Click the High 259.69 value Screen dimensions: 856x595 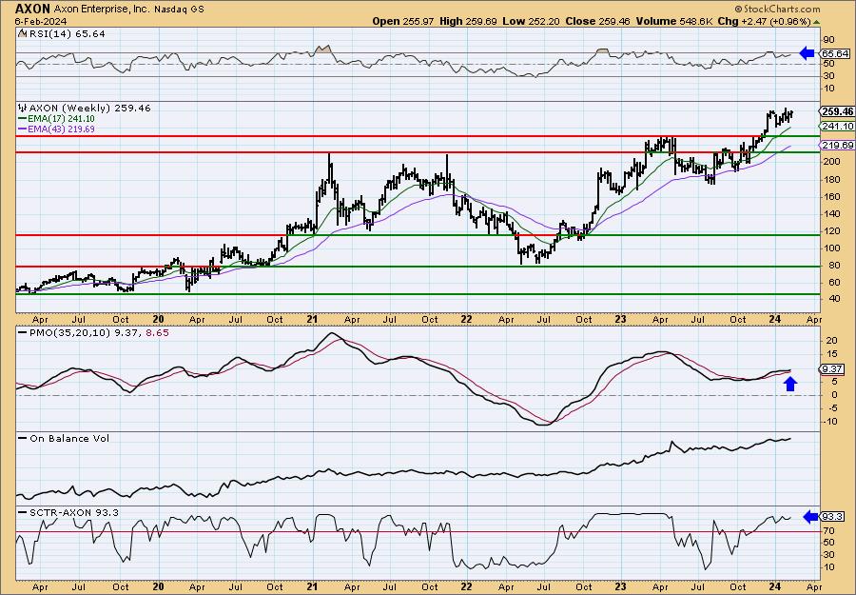tap(468, 21)
